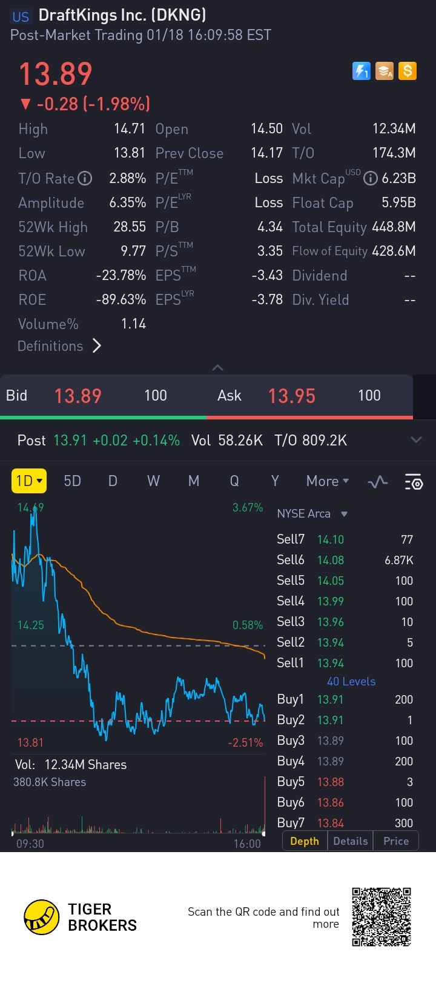Screen dimensions: 436x983
Task: Tap the bid/ask ratio green-red bar
Action: pos(206,418)
